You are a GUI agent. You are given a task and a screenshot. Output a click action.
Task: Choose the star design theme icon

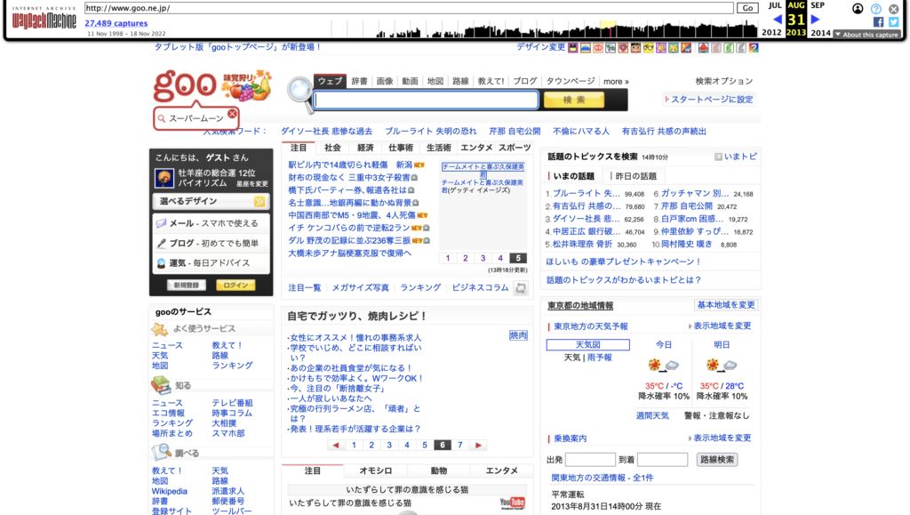[x=661, y=48]
